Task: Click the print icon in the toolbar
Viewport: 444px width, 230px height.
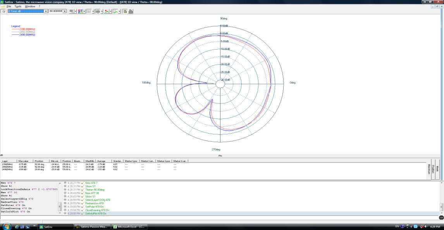Action: click(131, 11)
